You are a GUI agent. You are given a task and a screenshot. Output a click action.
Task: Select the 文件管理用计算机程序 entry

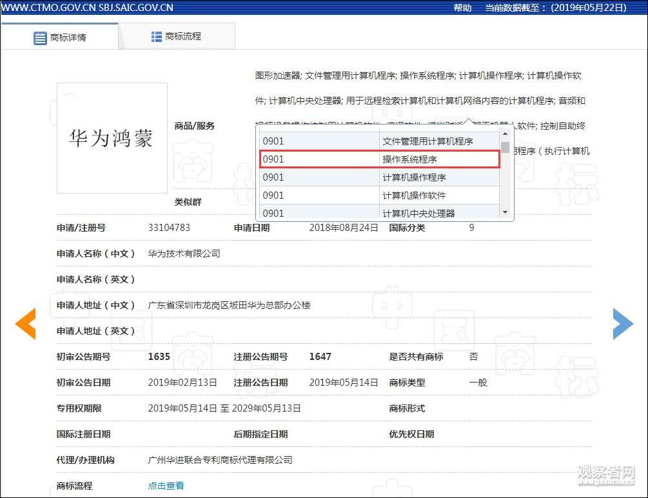(x=379, y=141)
